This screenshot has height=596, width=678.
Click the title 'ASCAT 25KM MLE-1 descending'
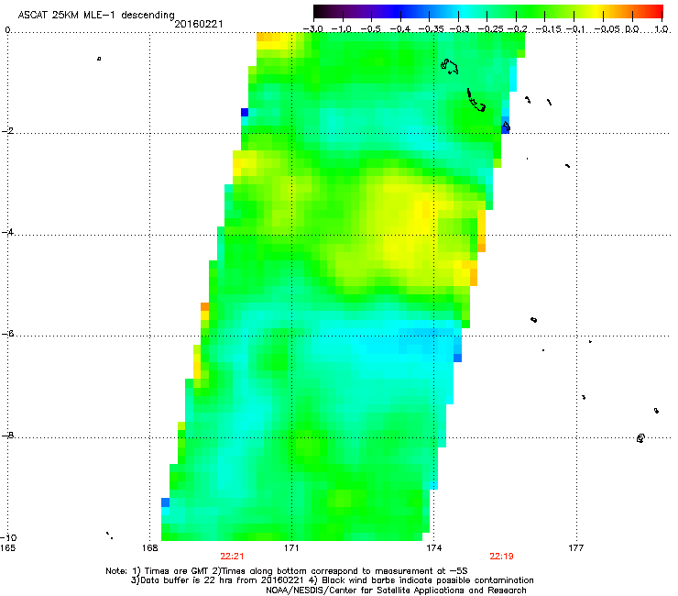[96, 16]
